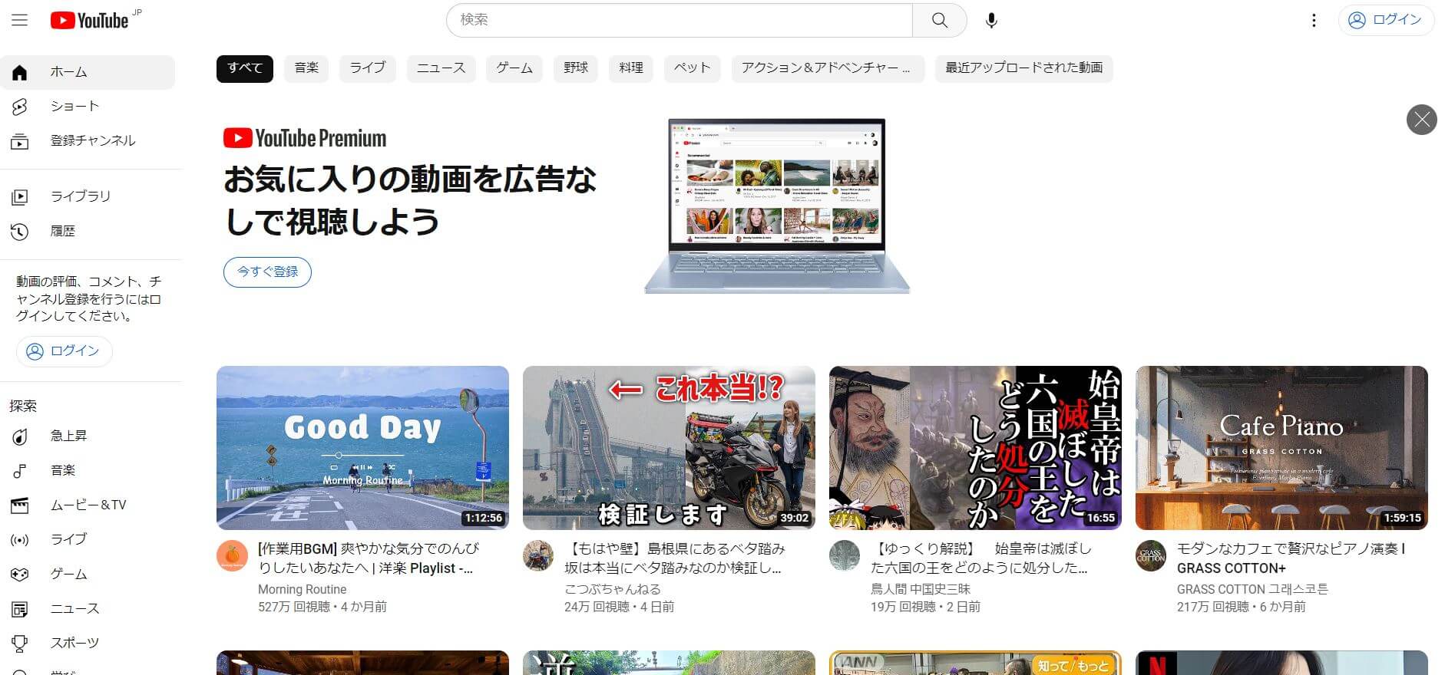Click 鳥人間 中国史三昧 channel avatar

click(x=845, y=556)
